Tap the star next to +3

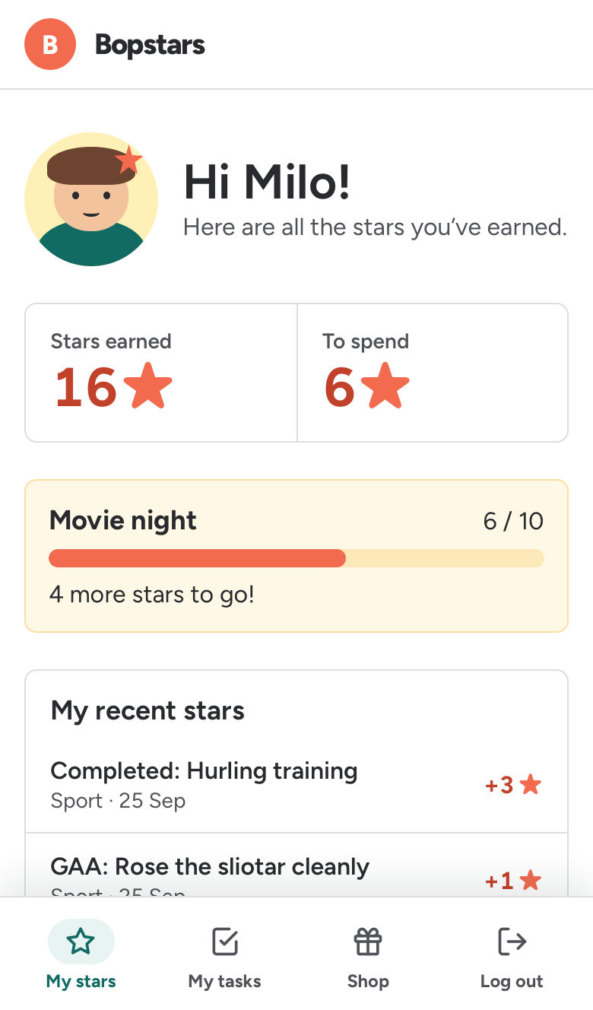click(x=531, y=785)
